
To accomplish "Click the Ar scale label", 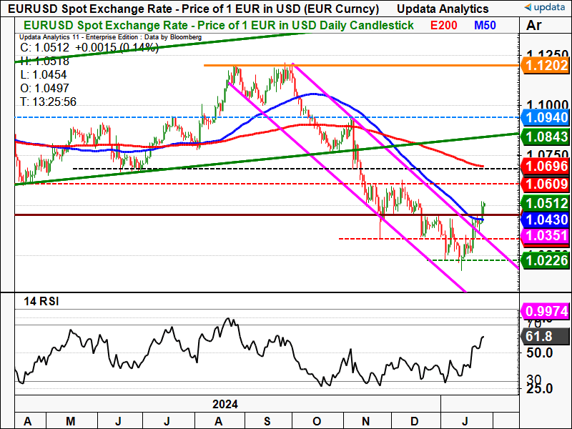I will pos(534,26).
